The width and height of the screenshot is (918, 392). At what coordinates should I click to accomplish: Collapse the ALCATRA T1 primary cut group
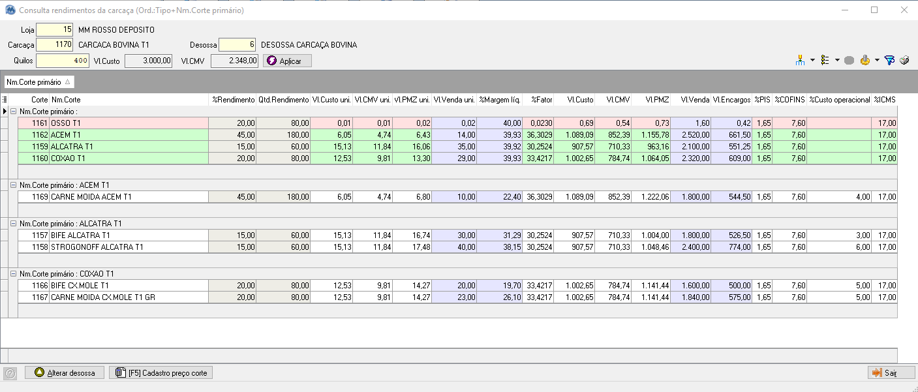pos(13,224)
